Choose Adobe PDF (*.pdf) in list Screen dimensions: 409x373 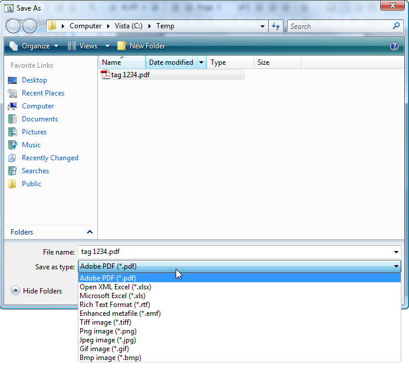click(239, 278)
